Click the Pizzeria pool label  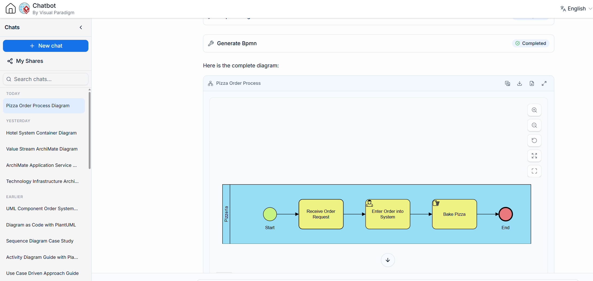pyautogui.click(x=226, y=214)
